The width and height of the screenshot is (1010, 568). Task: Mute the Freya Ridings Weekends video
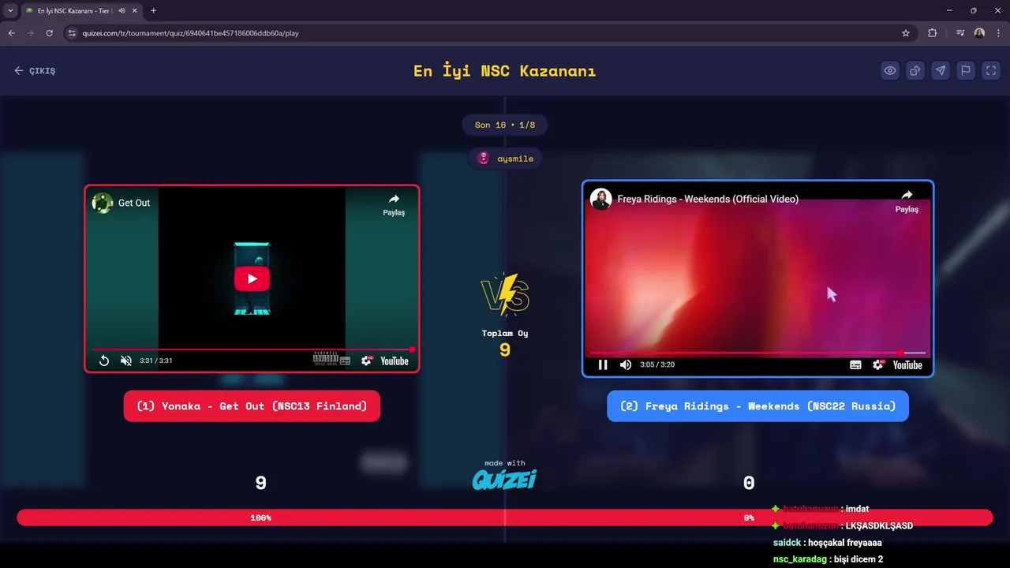[626, 364]
